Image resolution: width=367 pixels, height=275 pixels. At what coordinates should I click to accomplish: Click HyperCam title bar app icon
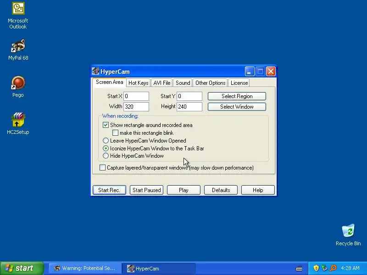95,71
